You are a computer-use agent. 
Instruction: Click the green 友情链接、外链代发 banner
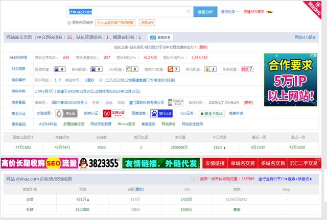click(x=161, y=163)
